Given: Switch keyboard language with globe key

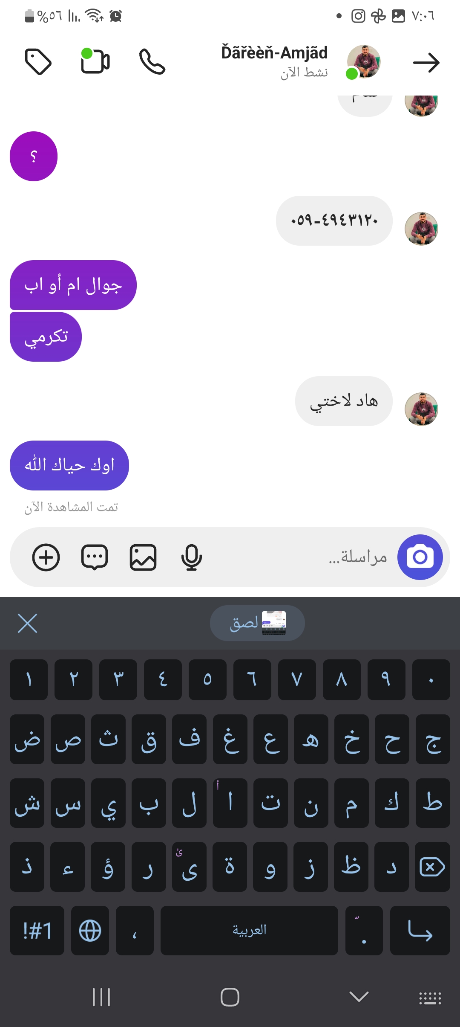Looking at the screenshot, I should tap(90, 930).
